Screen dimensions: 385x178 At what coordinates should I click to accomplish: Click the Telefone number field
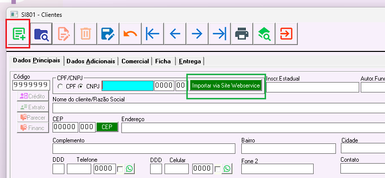click(x=79, y=169)
